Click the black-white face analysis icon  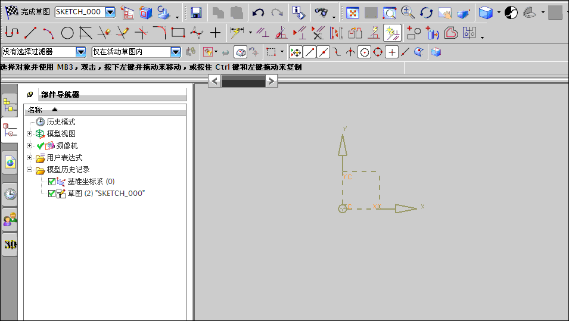point(511,13)
